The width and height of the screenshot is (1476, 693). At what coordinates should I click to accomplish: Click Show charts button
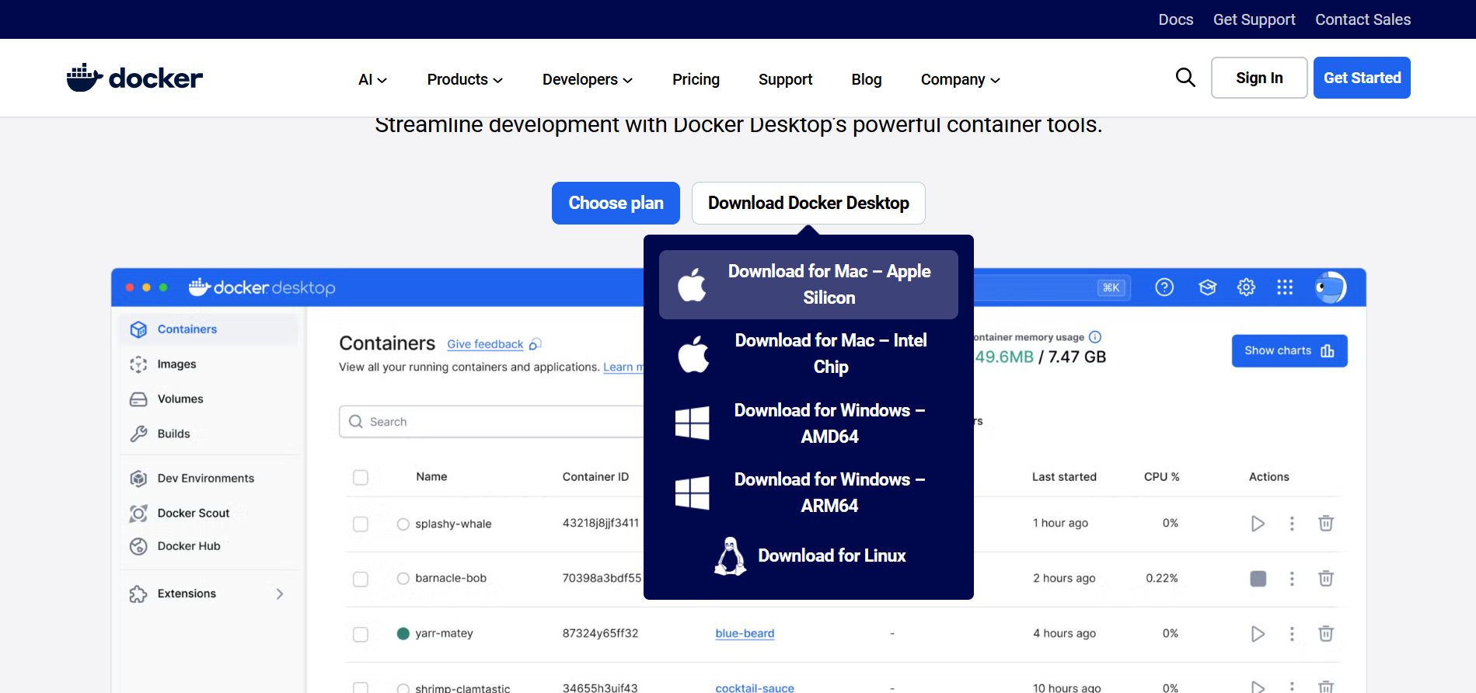pyautogui.click(x=1289, y=351)
